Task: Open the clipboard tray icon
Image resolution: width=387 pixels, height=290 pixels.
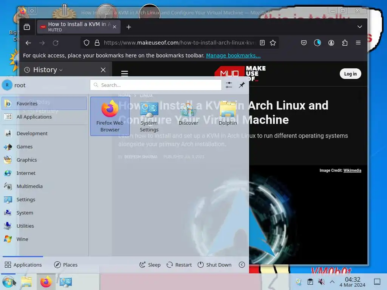Action: 310,282
